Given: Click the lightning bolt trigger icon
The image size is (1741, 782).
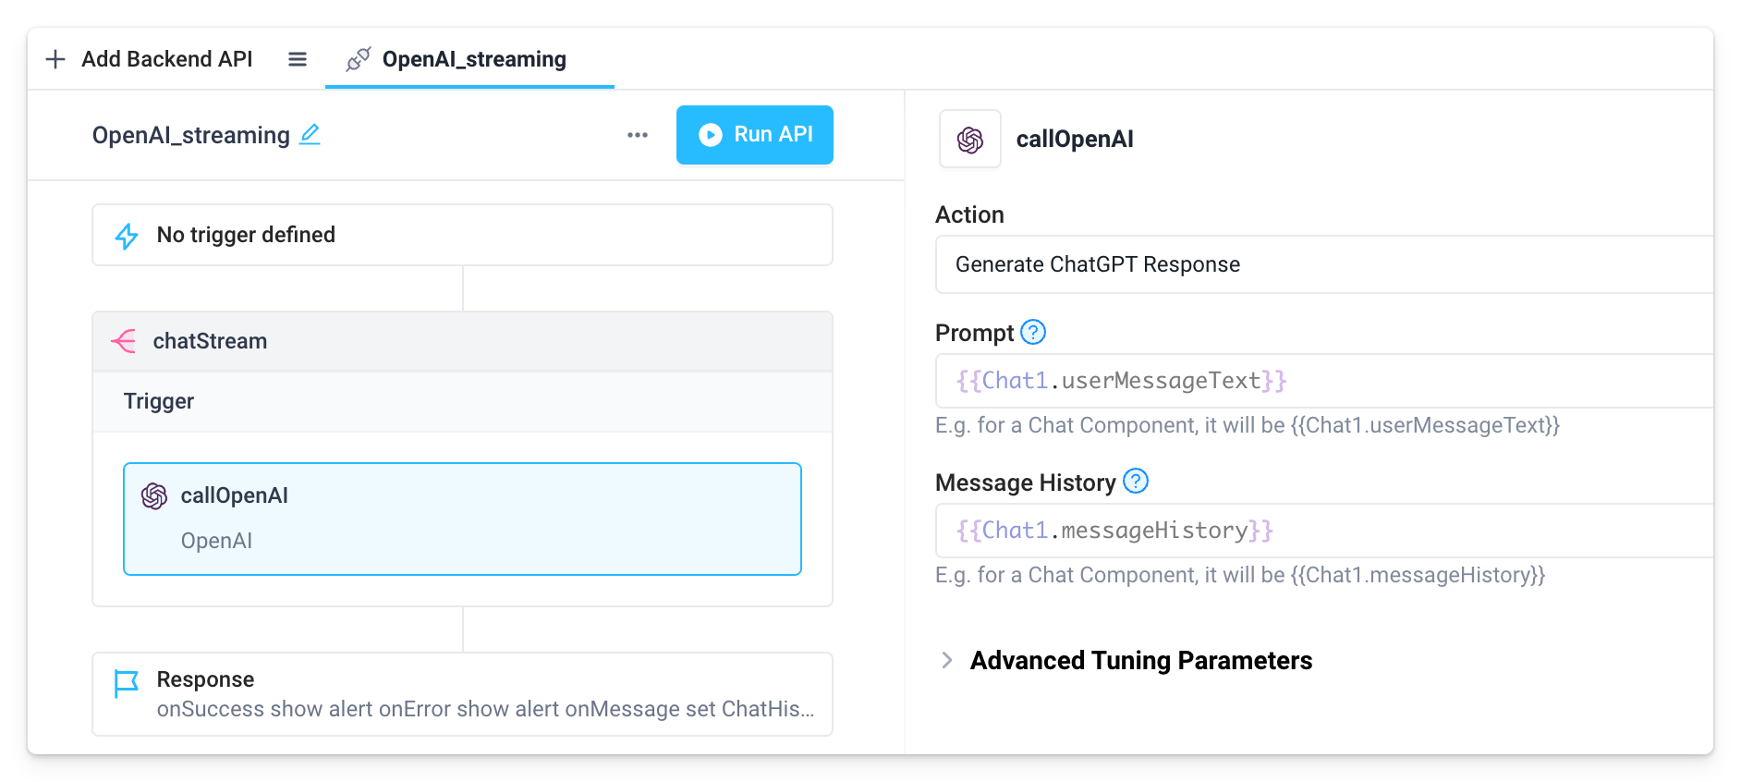Looking at the screenshot, I should 127,235.
